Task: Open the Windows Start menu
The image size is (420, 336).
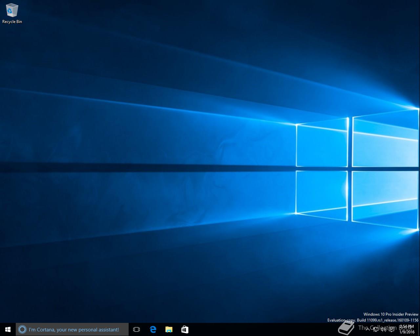Action: [8, 329]
